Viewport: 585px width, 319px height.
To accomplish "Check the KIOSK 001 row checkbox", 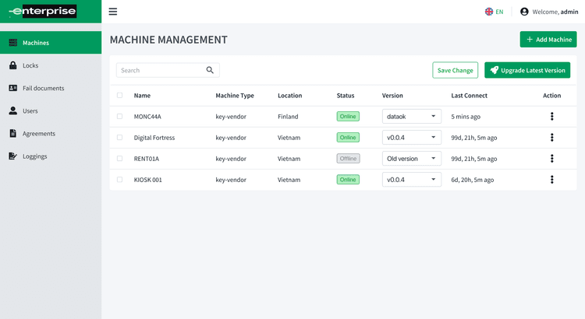I will pyautogui.click(x=120, y=180).
